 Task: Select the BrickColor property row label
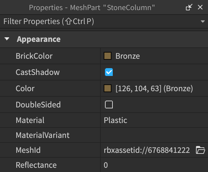(34, 56)
